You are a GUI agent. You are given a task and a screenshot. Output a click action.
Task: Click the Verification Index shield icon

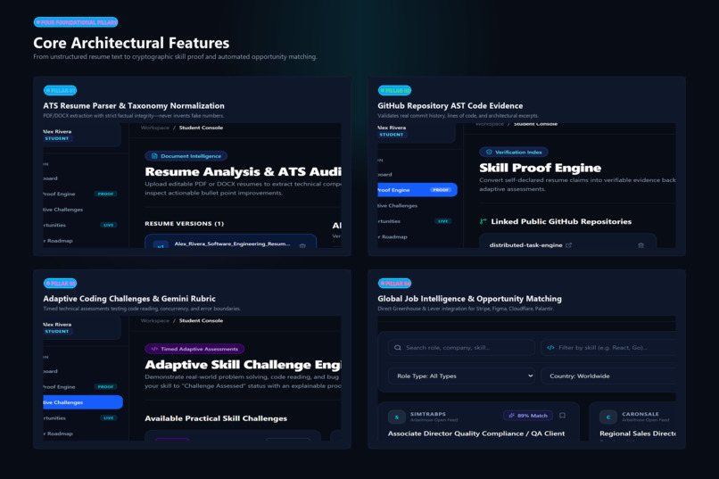(x=489, y=152)
